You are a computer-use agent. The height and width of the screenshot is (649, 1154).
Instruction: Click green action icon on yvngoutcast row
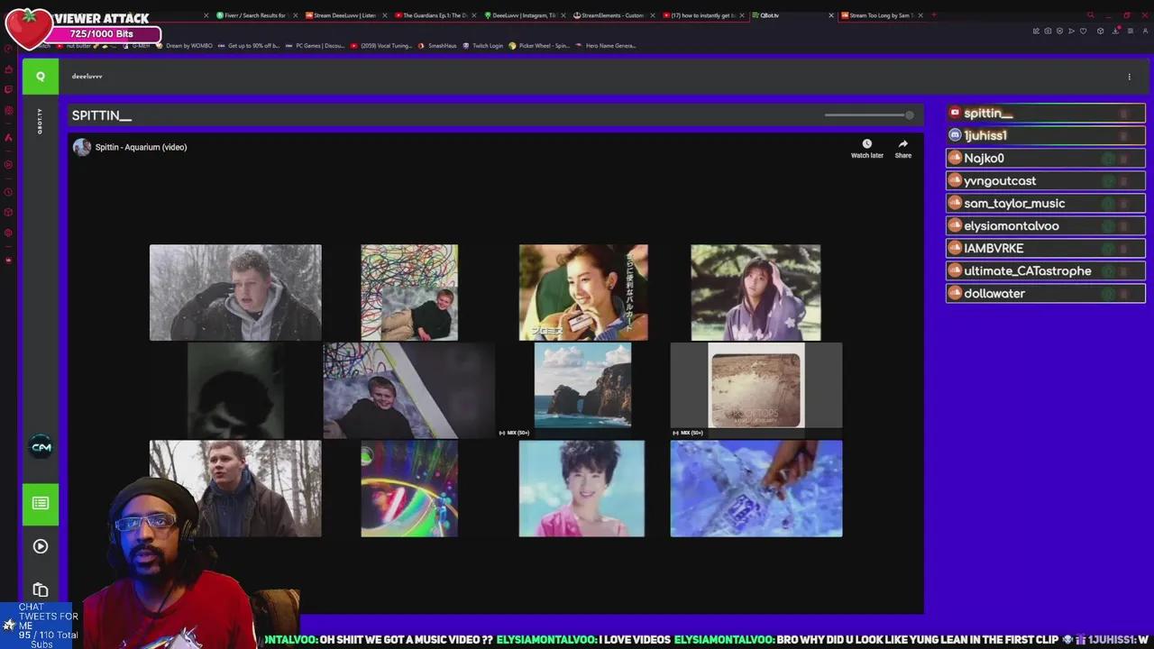pos(1108,181)
